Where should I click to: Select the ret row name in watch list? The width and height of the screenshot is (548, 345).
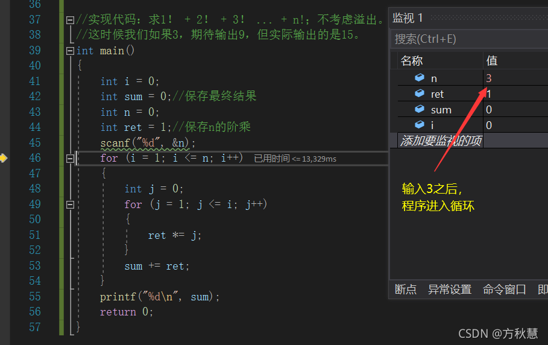click(437, 94)
